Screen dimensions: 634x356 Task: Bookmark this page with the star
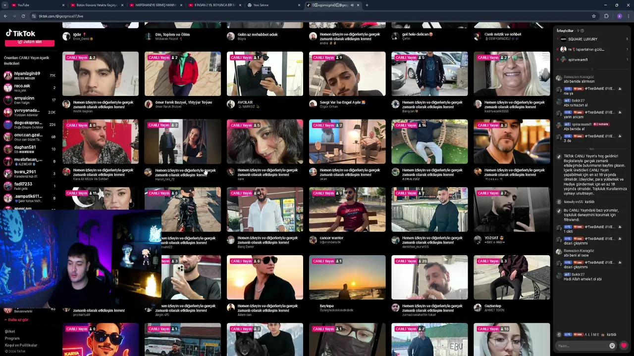point(593,16)
